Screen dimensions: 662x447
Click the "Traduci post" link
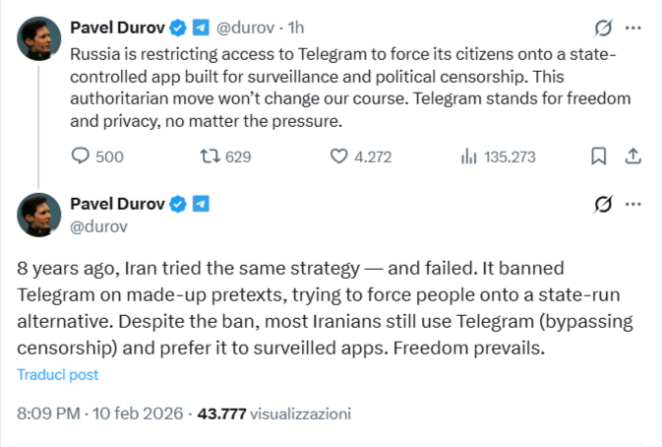coord(57,374)
